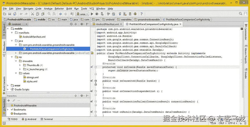
Task: Click the Open folder toolbar icon
Action: click(x=5, y=14)
